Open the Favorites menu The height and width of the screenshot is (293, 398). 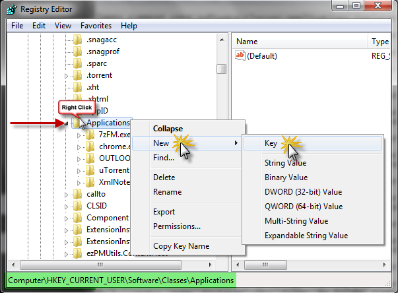click(x=96, y=26)
